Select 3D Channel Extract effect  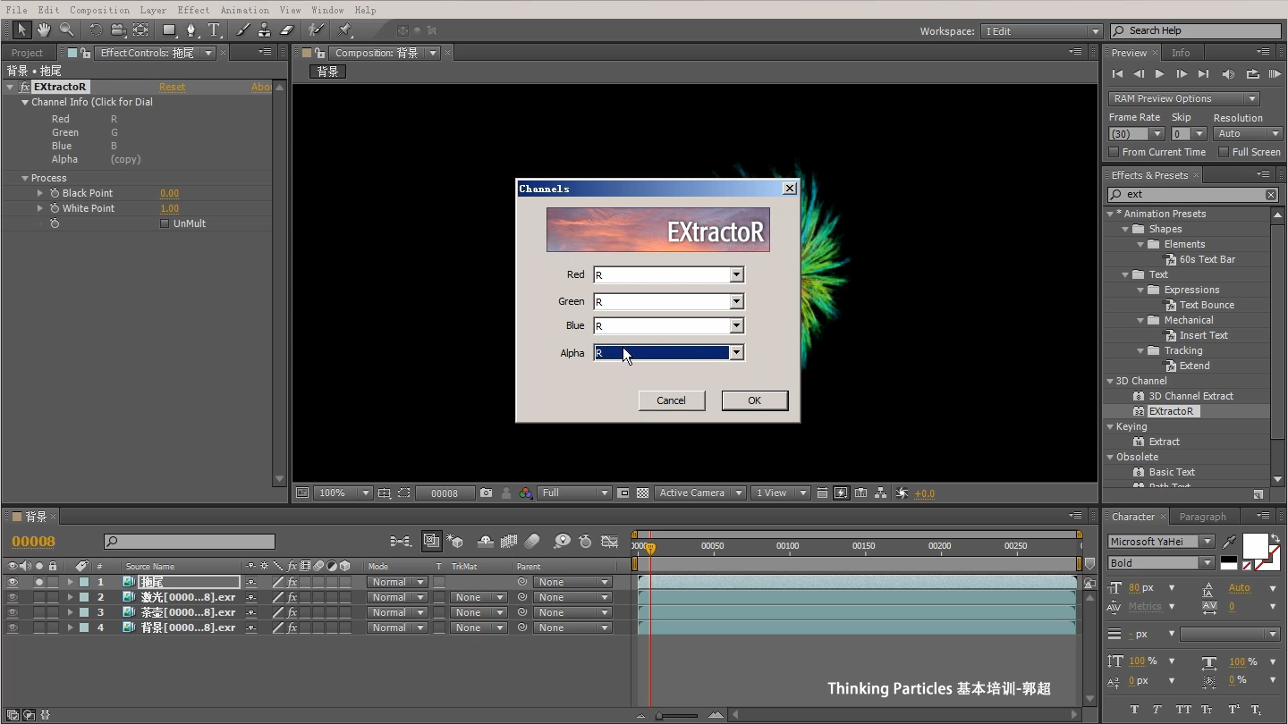pyautogui.click(x=1191, y=396)
